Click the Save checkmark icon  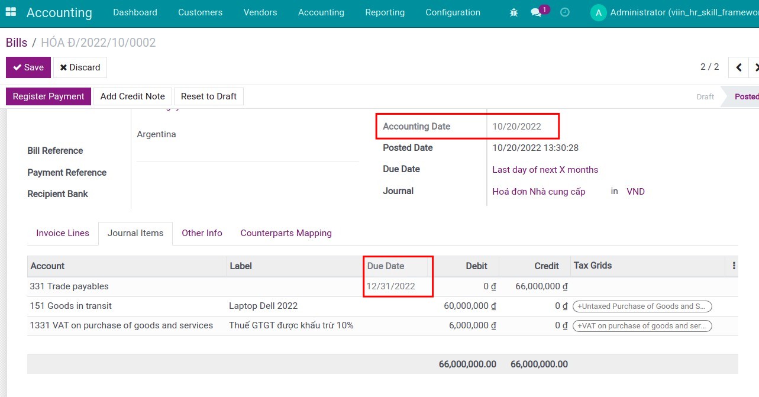(x=18, y=67)
